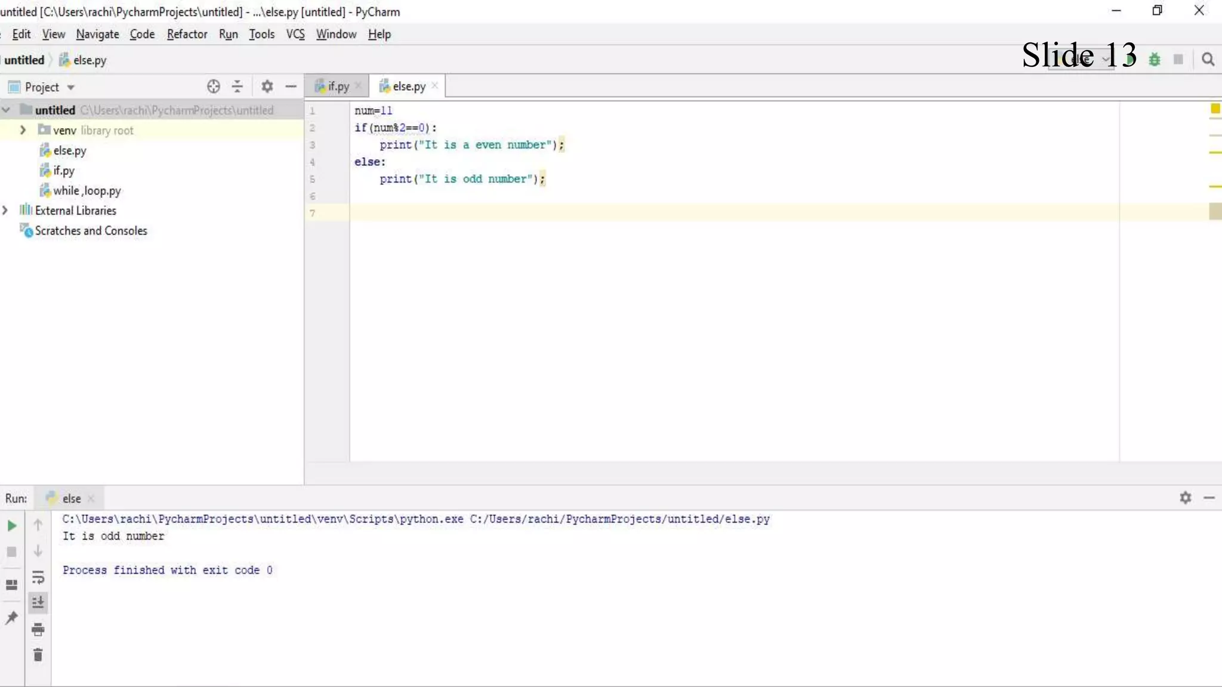This screenshot has height=687, width=1222.
Task: Click yellow inspection indicator at editor top right
Action: tap(1215, 109)
